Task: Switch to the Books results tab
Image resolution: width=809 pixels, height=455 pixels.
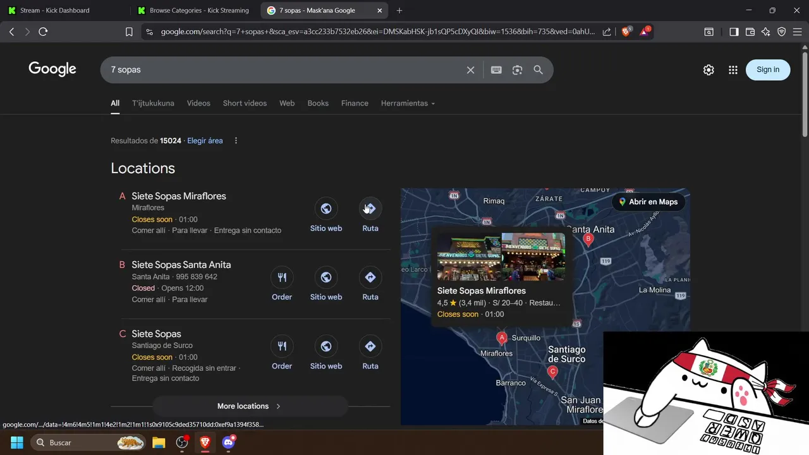Action: pyautogui.click(x=318, y=103)
